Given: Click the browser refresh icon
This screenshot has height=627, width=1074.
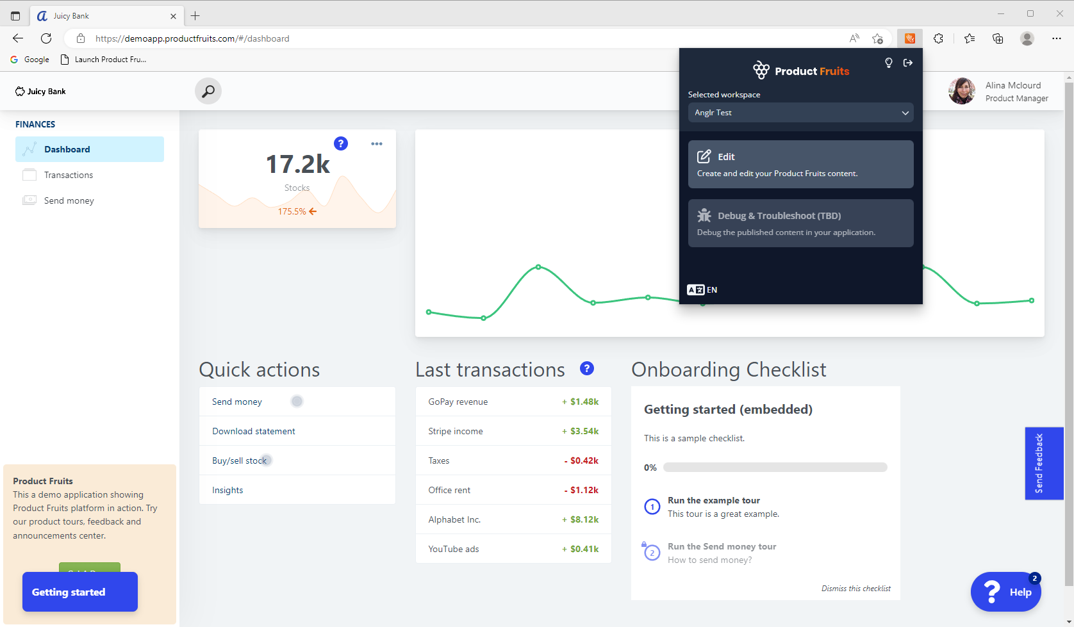Looking at the screenshot, I should (x=46, y=38).
